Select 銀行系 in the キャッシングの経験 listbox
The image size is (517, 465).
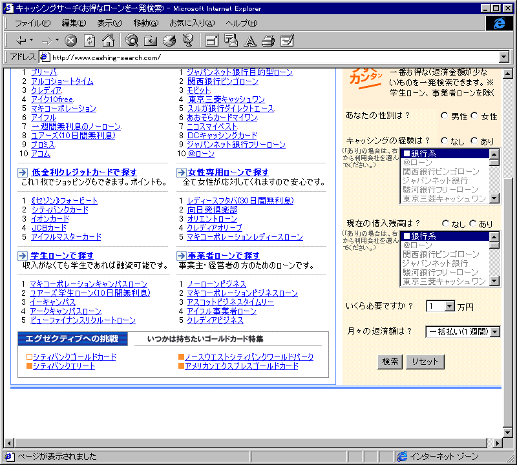tap(445, 154)
